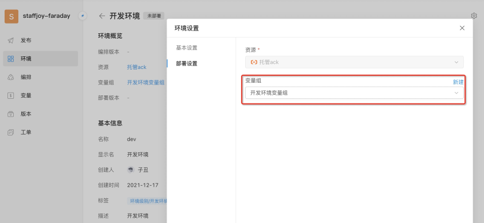This screenshot has height=223, width=484.
Task: Click the 版本 sidebar icon
Action: click(x=11, y=114)
